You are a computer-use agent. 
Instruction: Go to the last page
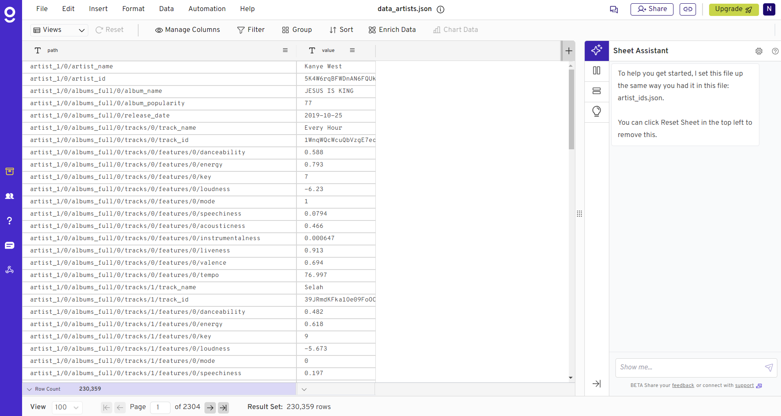(223, 407)
